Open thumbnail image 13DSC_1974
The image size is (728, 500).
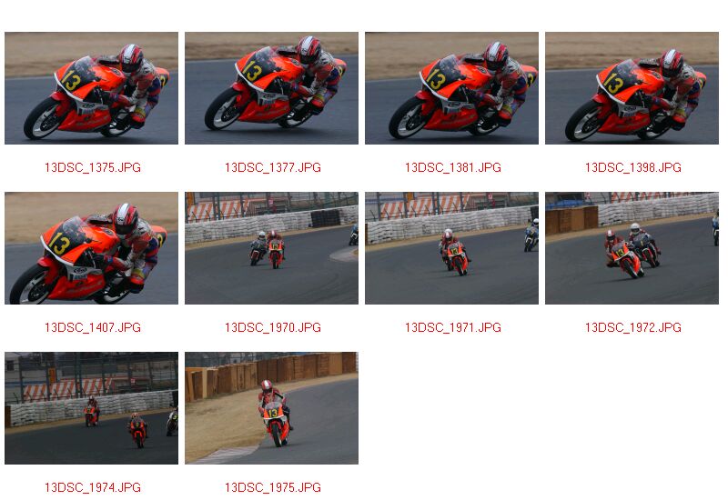92,408
